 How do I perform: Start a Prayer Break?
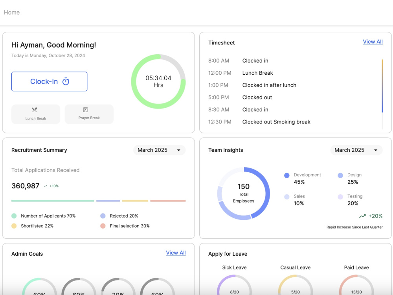coord(89,114)
